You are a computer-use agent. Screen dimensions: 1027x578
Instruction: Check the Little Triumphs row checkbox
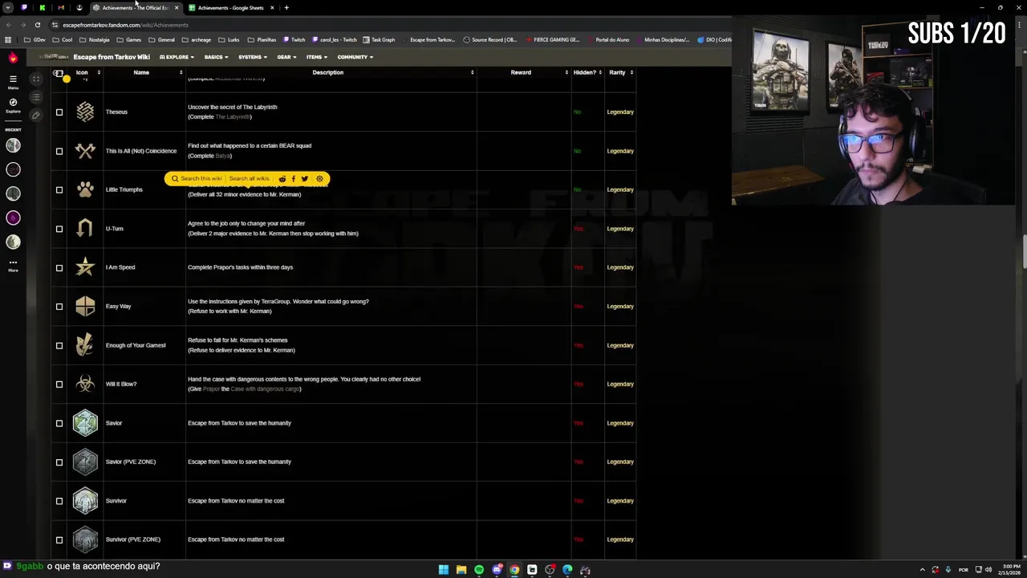pos(59,190)
